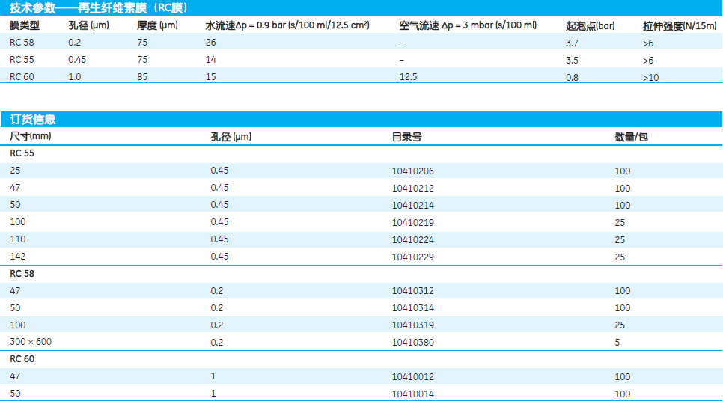
Task: Click pore size 0.2 in the 10410312 row
Action: click(217, 291)
